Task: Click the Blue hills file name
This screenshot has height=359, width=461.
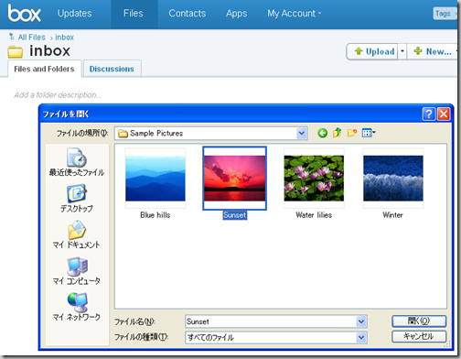Action: coord(155,215)
